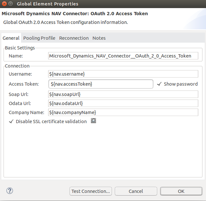Click into Access Token field
This screenshot has width=206, height=201.
101,84
